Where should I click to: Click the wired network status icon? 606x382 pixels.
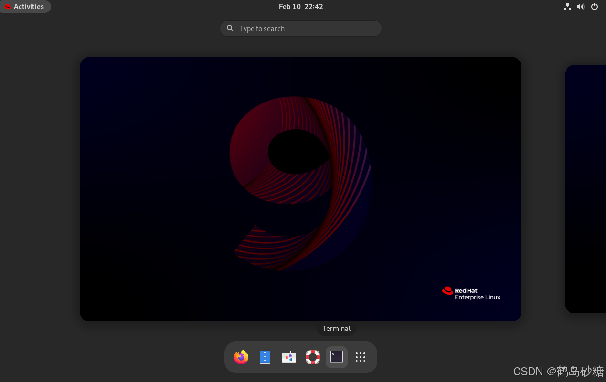[567, 7]
